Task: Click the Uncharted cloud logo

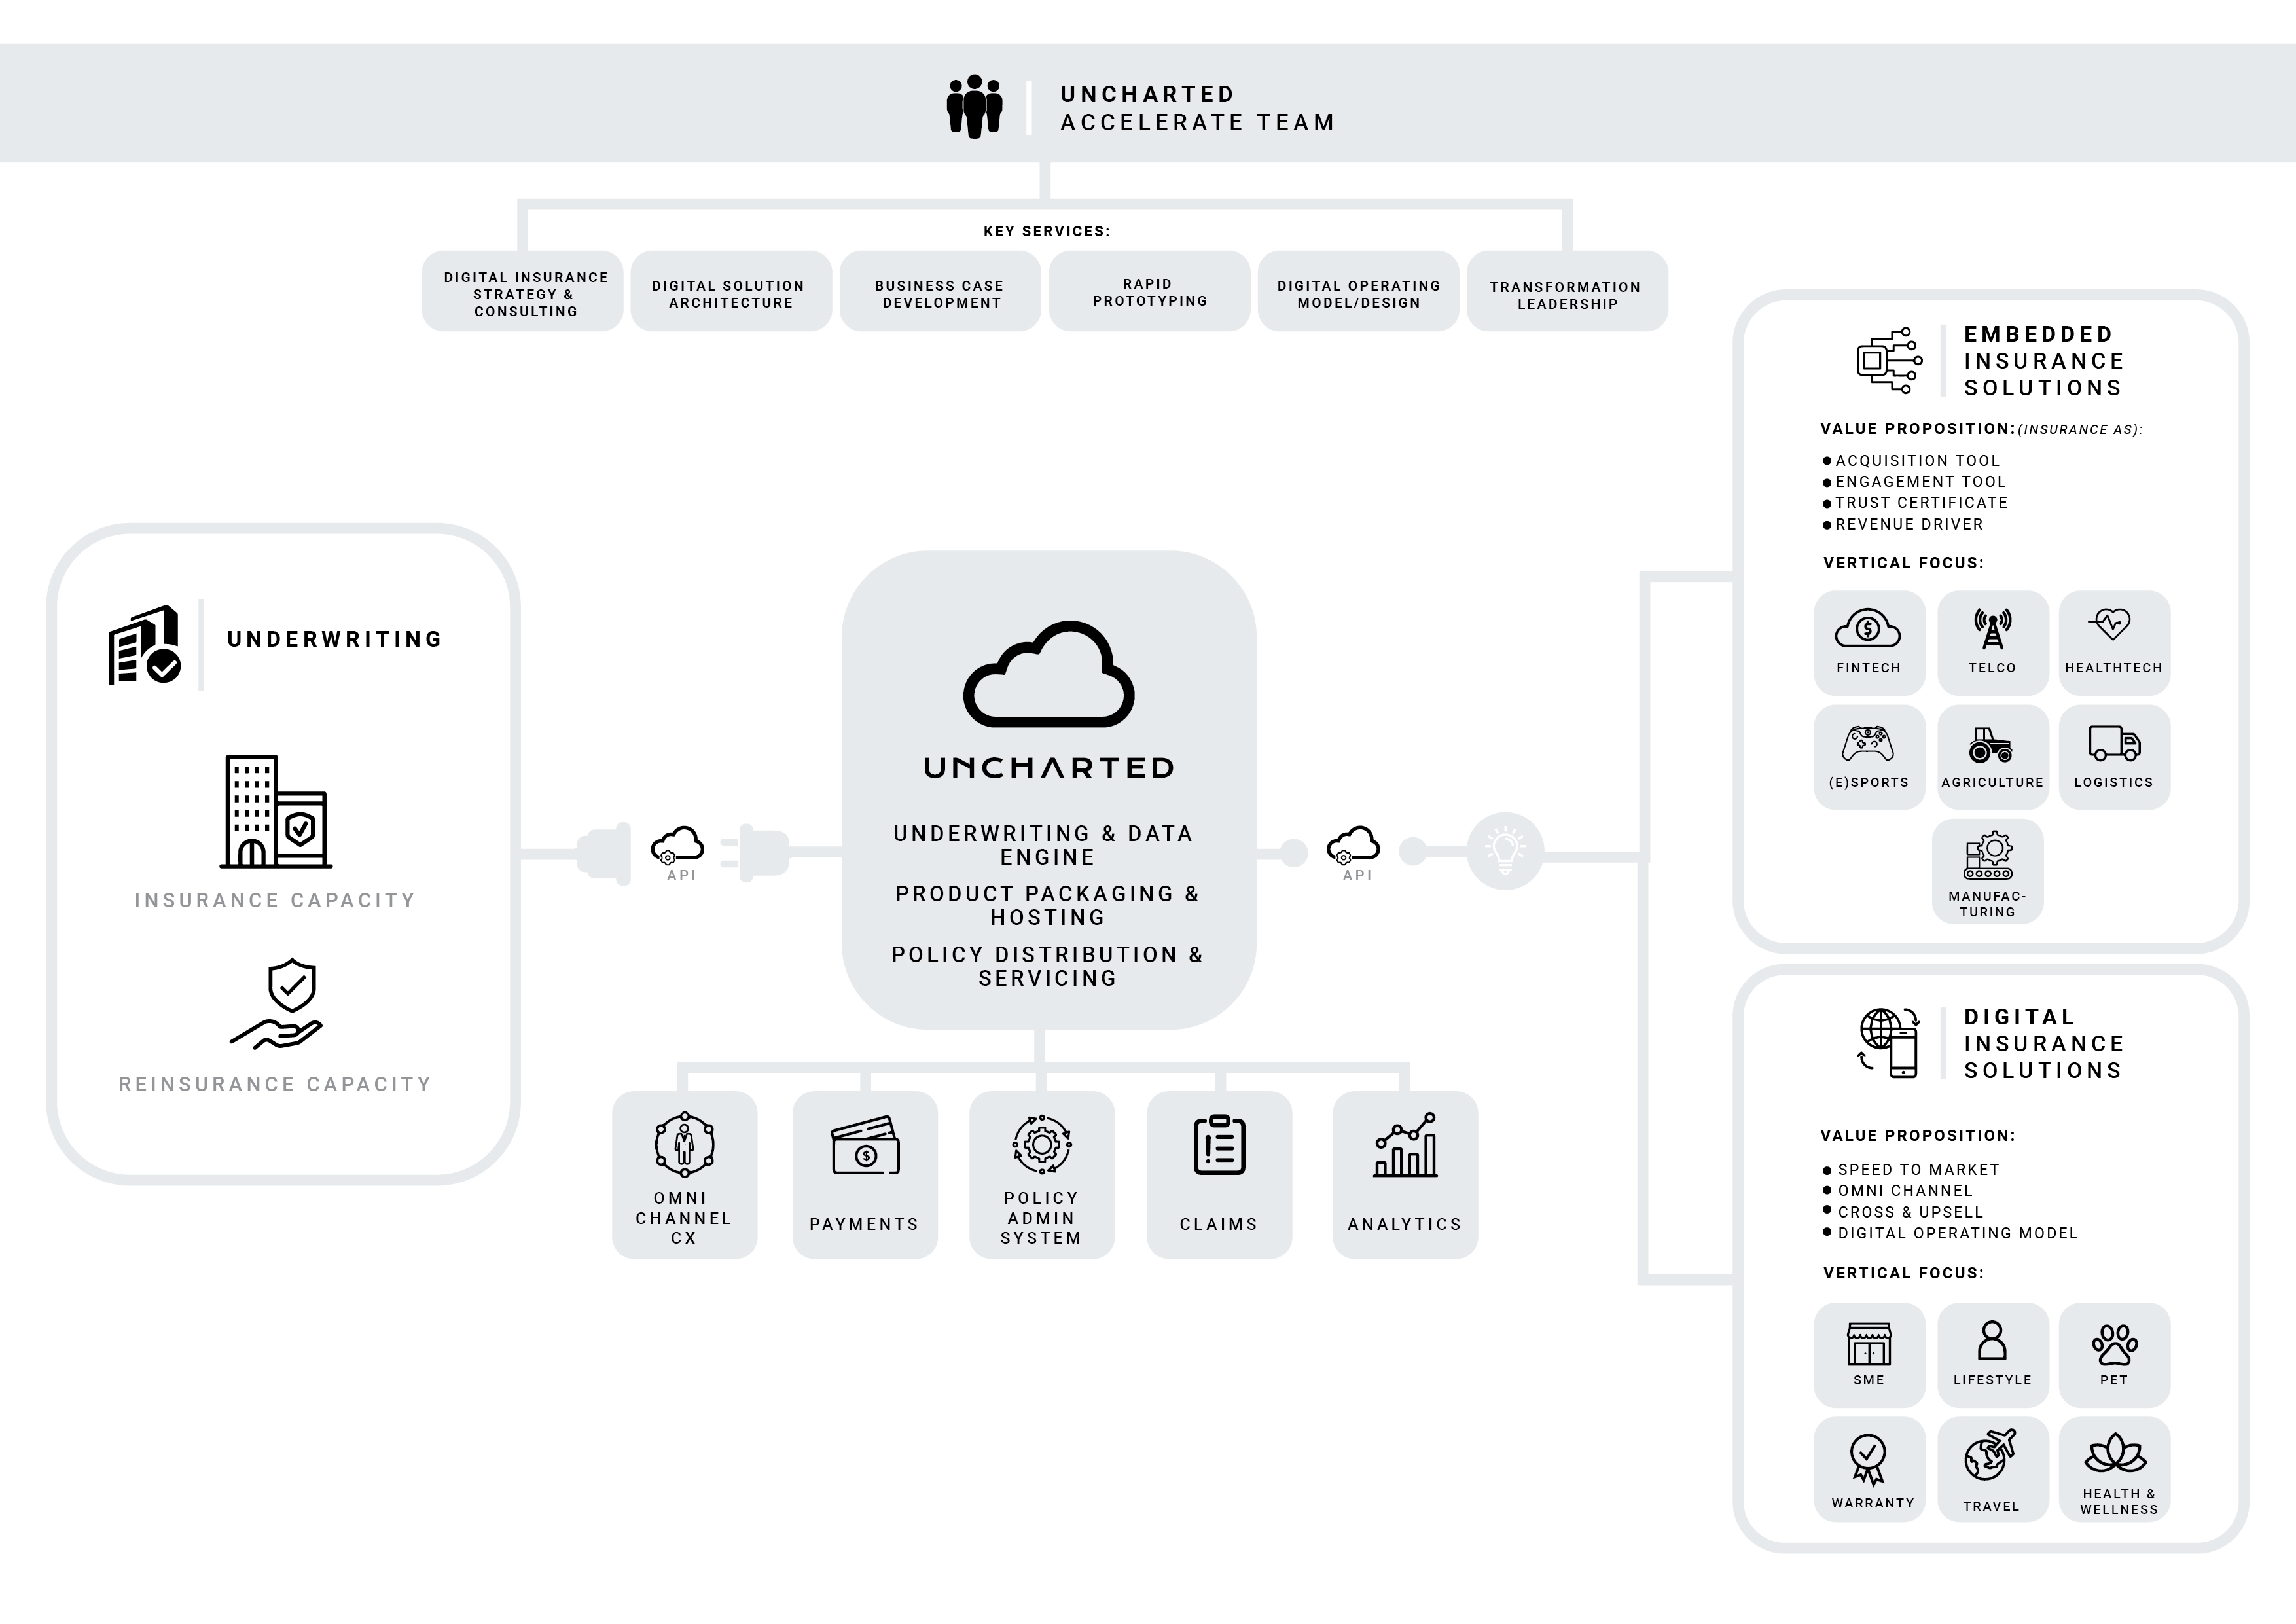Action: tap(1048, 674)
